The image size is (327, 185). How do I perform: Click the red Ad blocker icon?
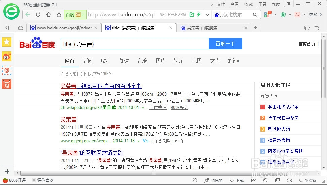[297, 15]
